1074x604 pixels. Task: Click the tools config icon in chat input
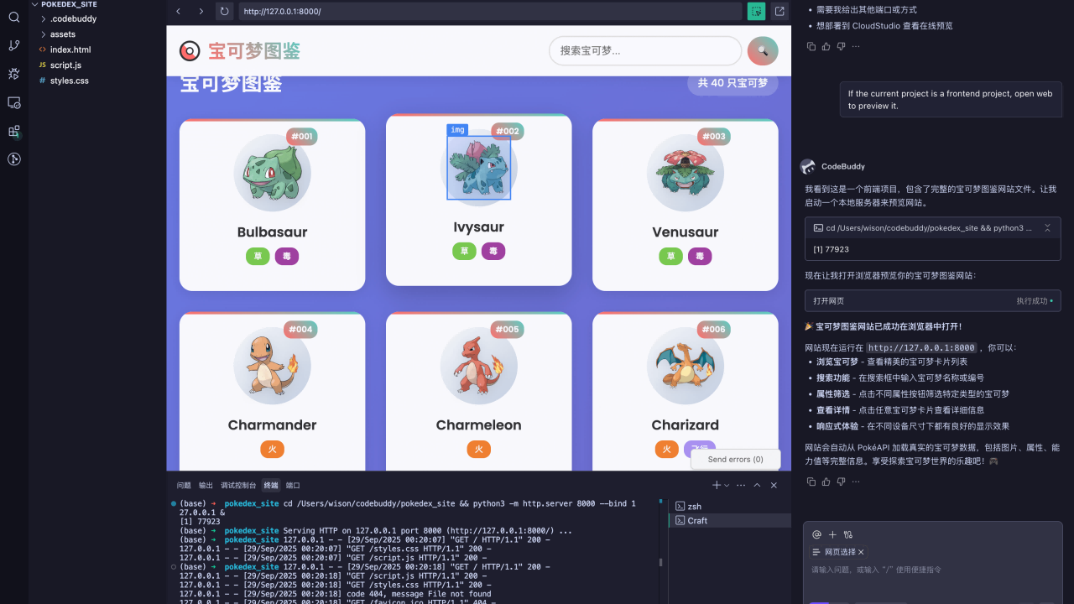848,534
